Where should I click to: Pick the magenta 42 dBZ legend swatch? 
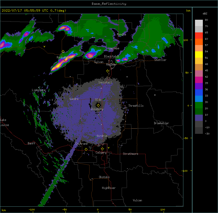[199, 80]
